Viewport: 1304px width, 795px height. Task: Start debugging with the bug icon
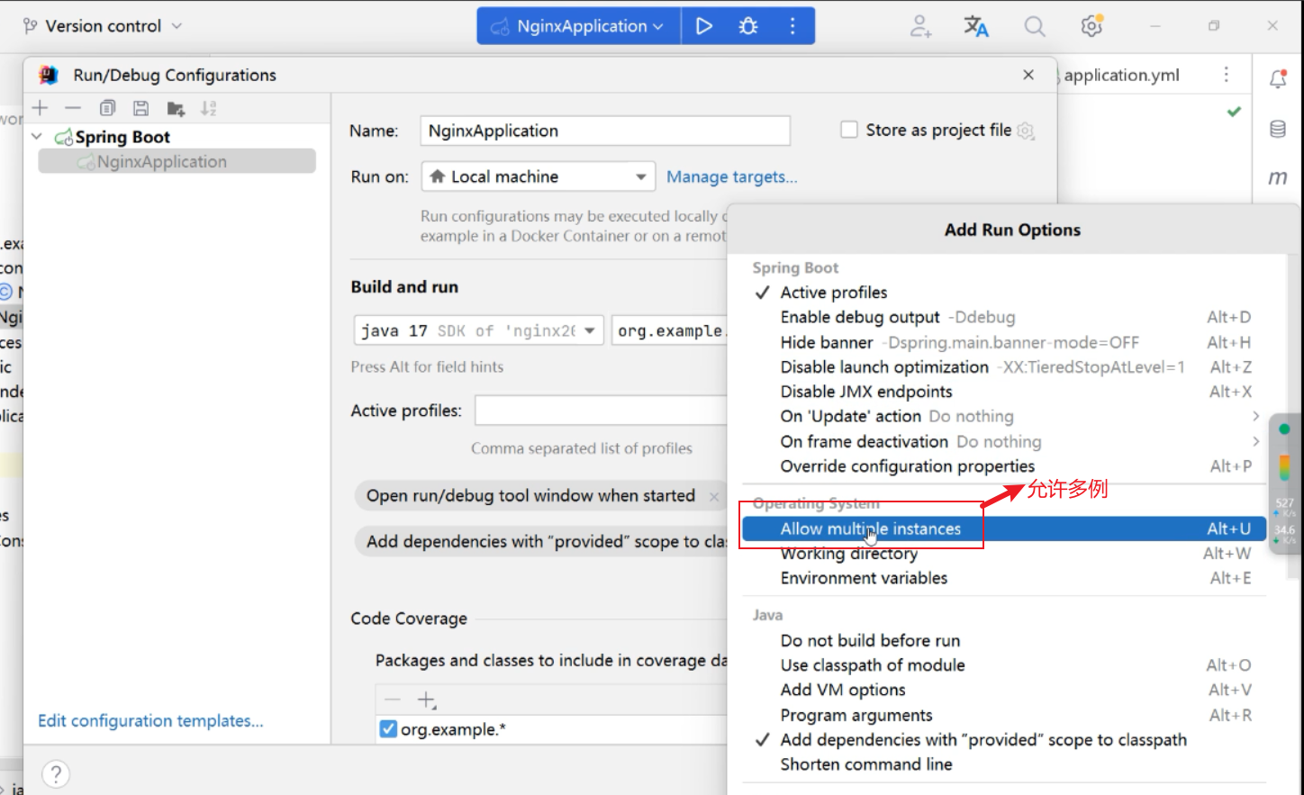747,26
